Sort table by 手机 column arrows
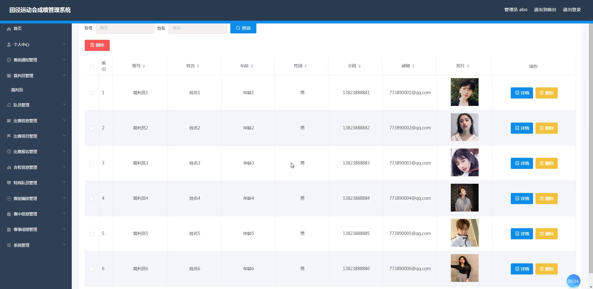This screenshot has width=593, height=289. click(x=360, y=66)
